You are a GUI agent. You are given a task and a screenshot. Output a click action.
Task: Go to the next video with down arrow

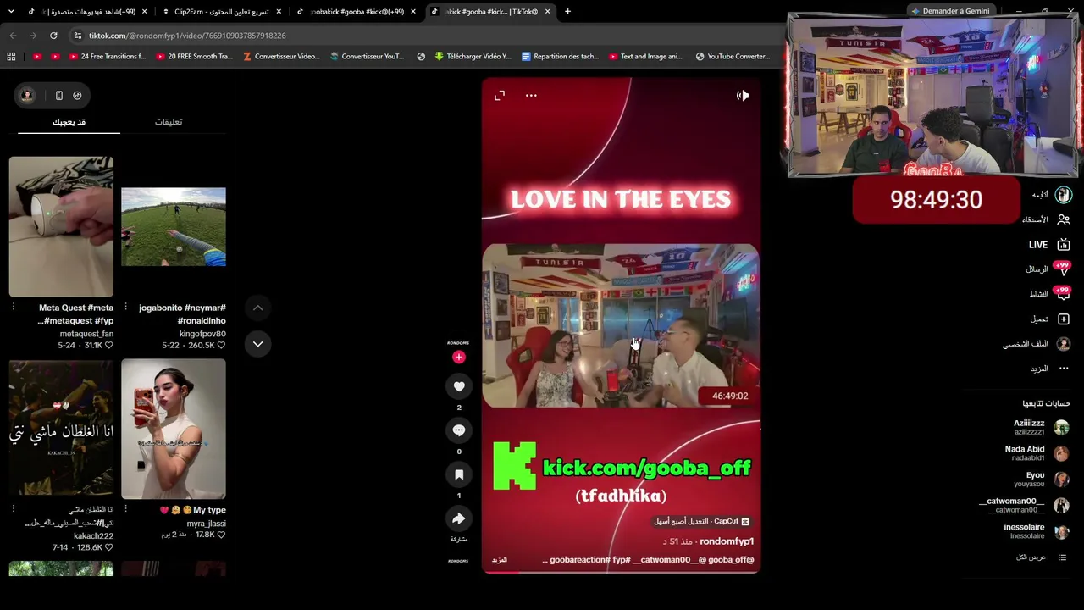tap(257, 344)
